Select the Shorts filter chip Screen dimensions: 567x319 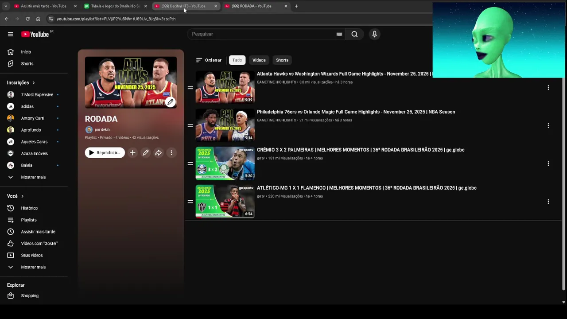point(282,60)
